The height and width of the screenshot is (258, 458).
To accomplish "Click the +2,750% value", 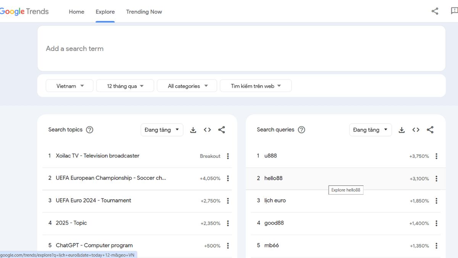I will 210,201.
